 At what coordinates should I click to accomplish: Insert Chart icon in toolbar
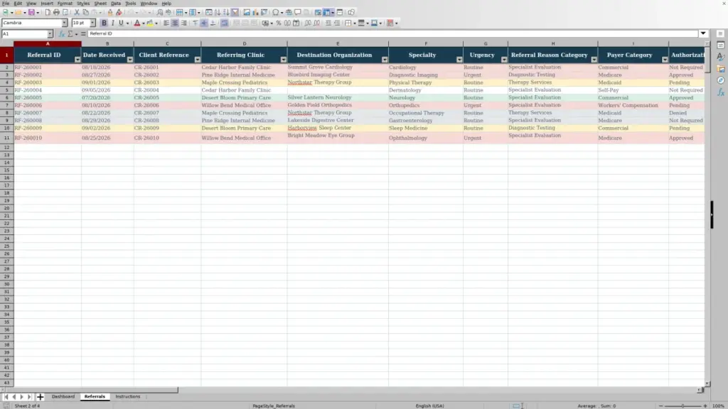(x=255, y=13)
